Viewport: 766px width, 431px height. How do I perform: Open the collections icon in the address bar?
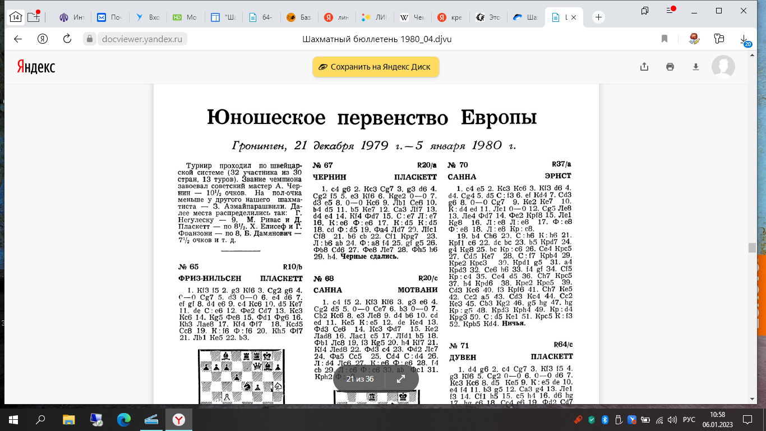(x=719, y=39)
